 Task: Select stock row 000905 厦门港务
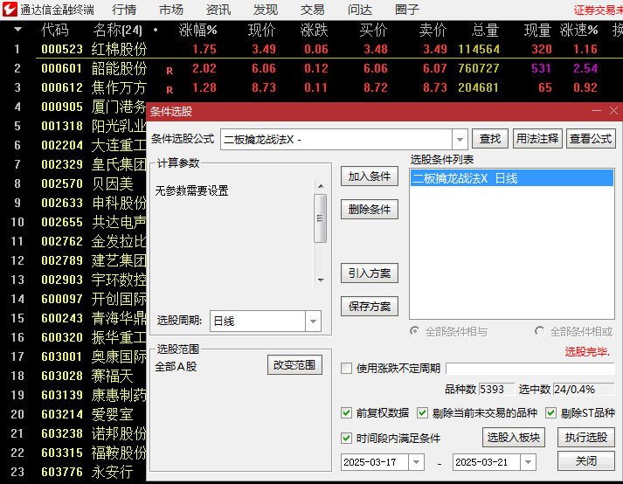73,107
